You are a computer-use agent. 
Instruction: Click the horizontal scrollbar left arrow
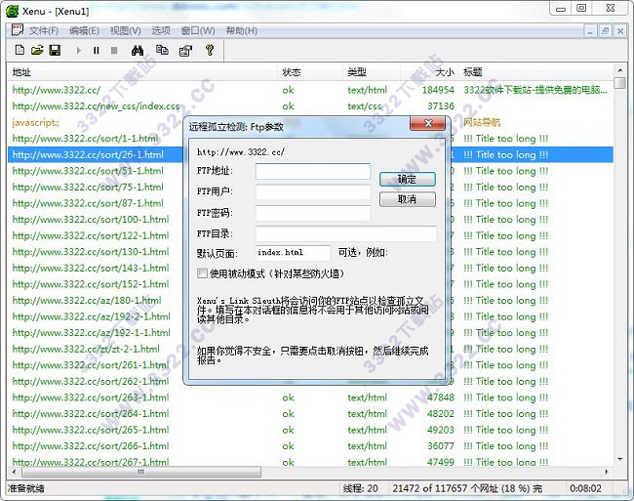[x=14, y=472]
